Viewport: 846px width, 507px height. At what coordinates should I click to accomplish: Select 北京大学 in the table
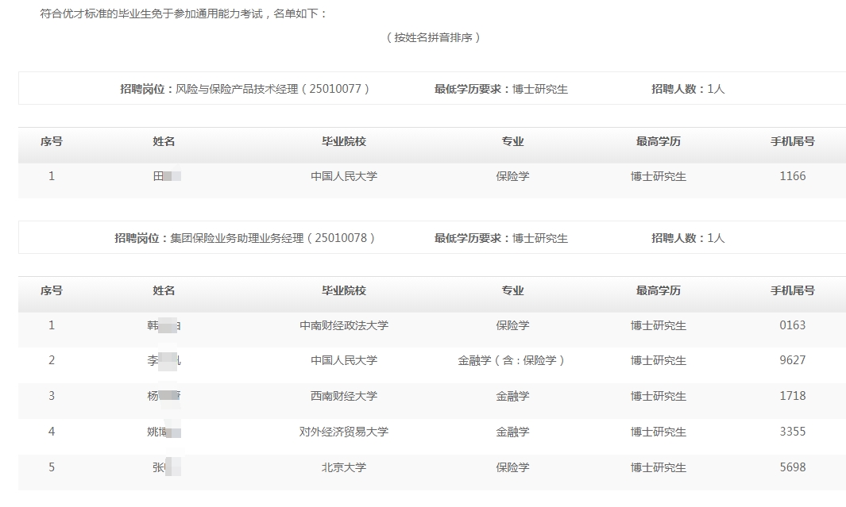[343, 467]
